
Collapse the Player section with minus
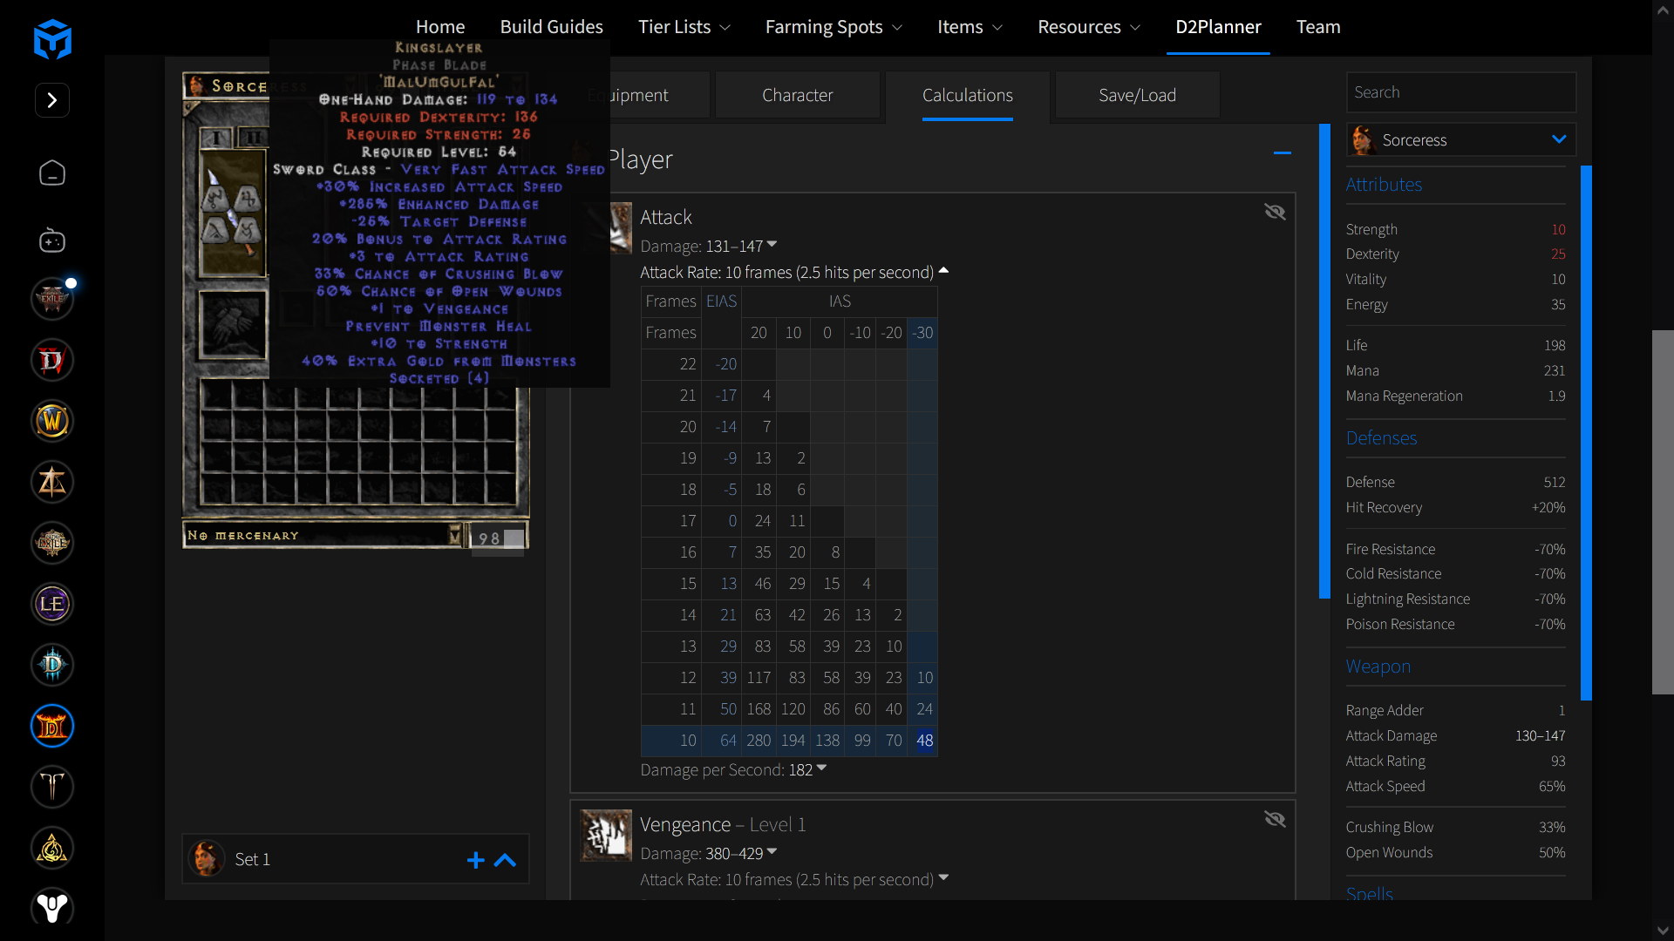click(1282, 153)
